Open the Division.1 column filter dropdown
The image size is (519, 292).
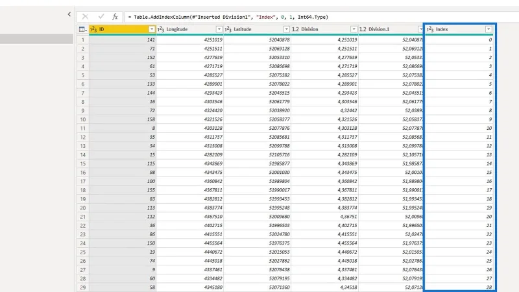420,29
